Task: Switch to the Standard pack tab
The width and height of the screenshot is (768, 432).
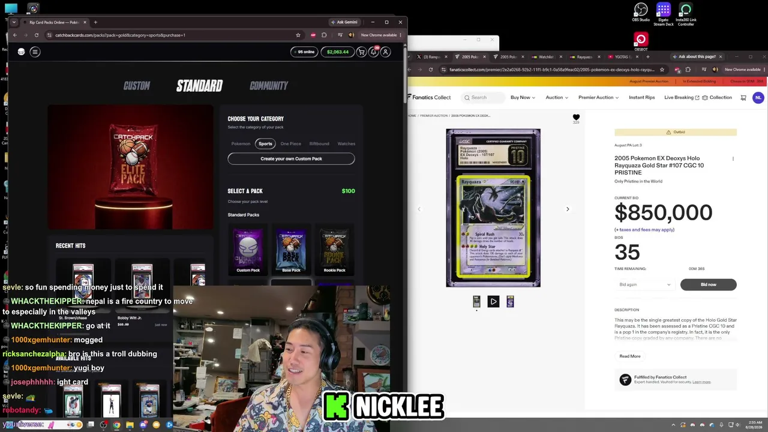Action: point(199,86)
